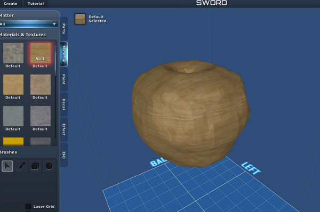Screen dimensions: 320x212
Task: Open the ISO tab
Action: click(x=64, y=155)
